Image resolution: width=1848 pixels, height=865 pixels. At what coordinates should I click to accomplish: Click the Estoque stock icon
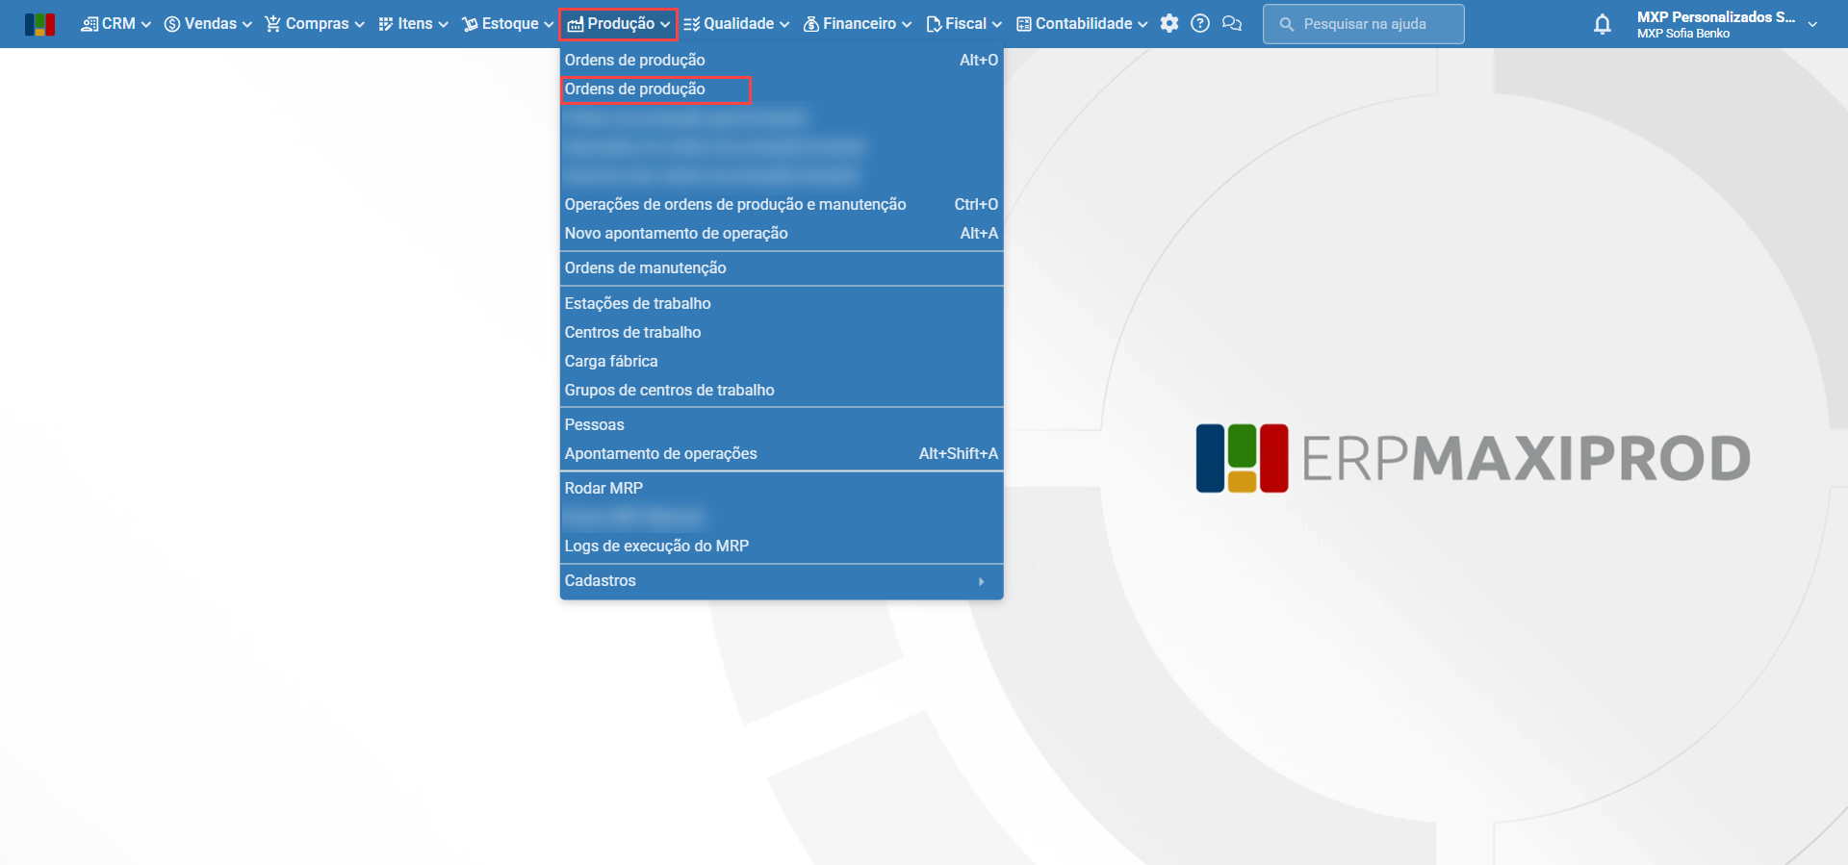pos(470,24)
